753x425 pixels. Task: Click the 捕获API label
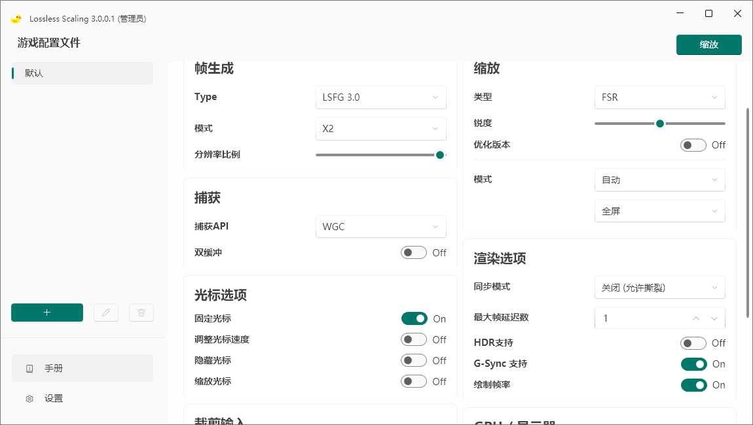[211, 226]
